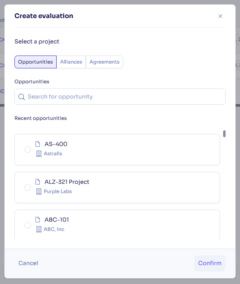The image size is (240, 284).
Task: Click the document icon beside ABC-101
Action: pos(38,220)
